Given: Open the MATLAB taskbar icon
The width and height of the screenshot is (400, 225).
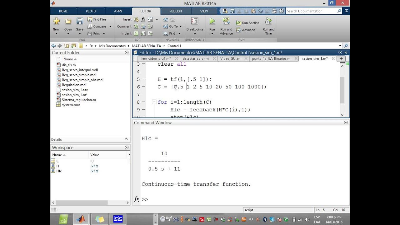Looking at the screenshot, I should point(81,219).
